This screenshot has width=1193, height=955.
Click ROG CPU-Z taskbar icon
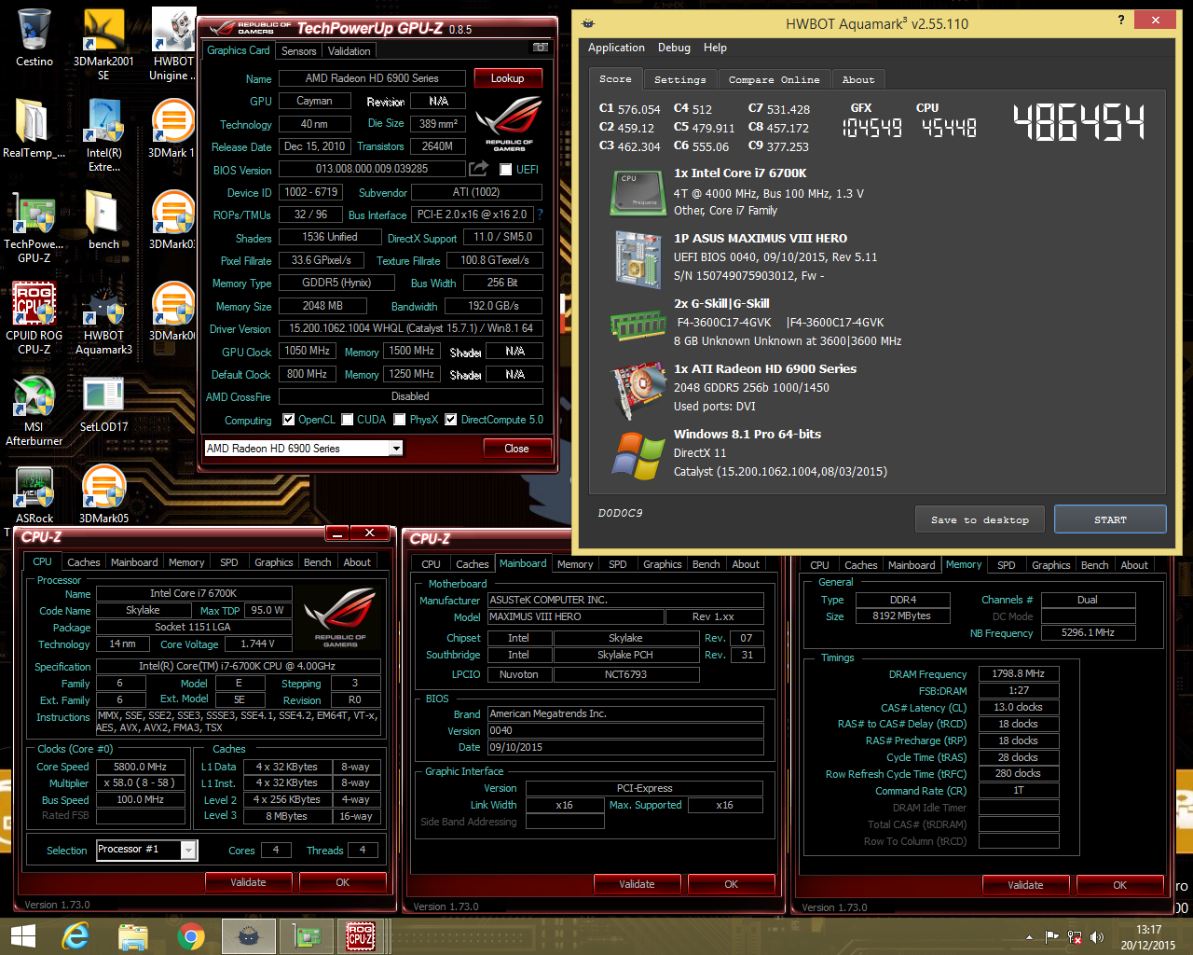click(x=361, y=936)
